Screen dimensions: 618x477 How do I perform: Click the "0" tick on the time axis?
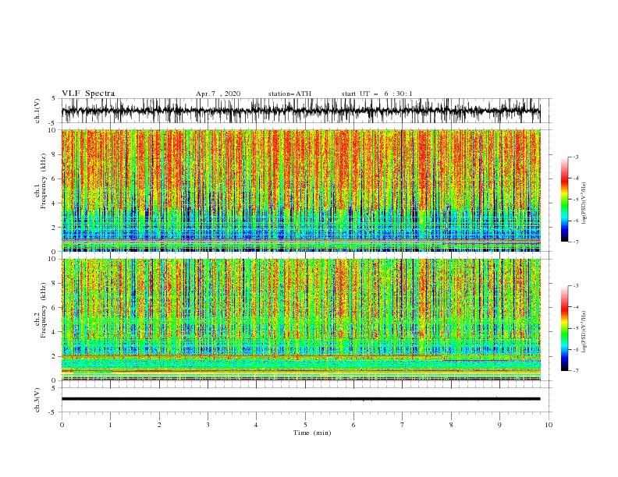tap(62, 425)
